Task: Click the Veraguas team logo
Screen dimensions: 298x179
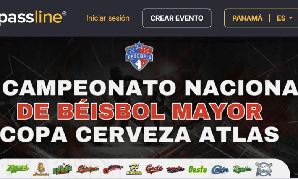Action: [x=113, y=169]
